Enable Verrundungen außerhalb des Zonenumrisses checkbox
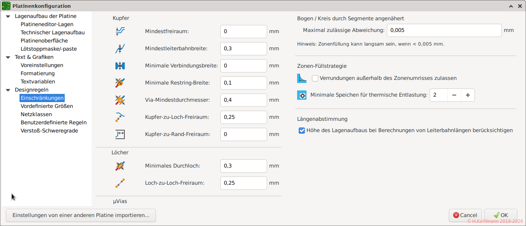 pos(315,78)
